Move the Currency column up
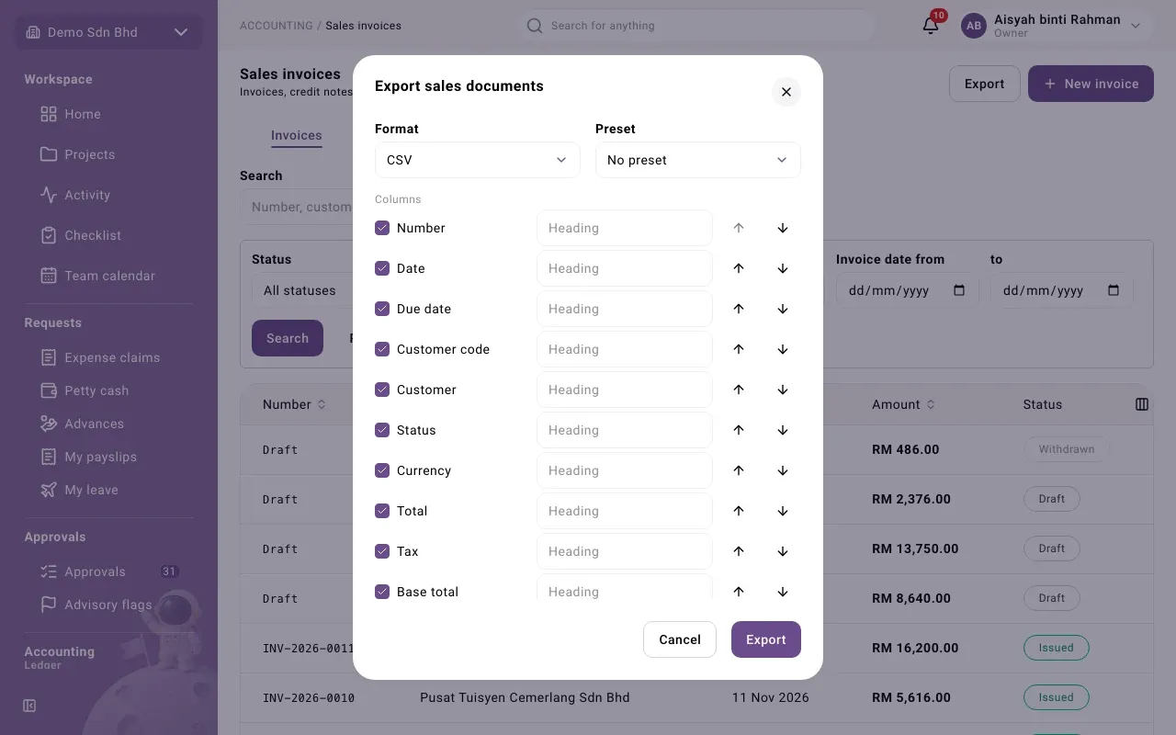 739,470
